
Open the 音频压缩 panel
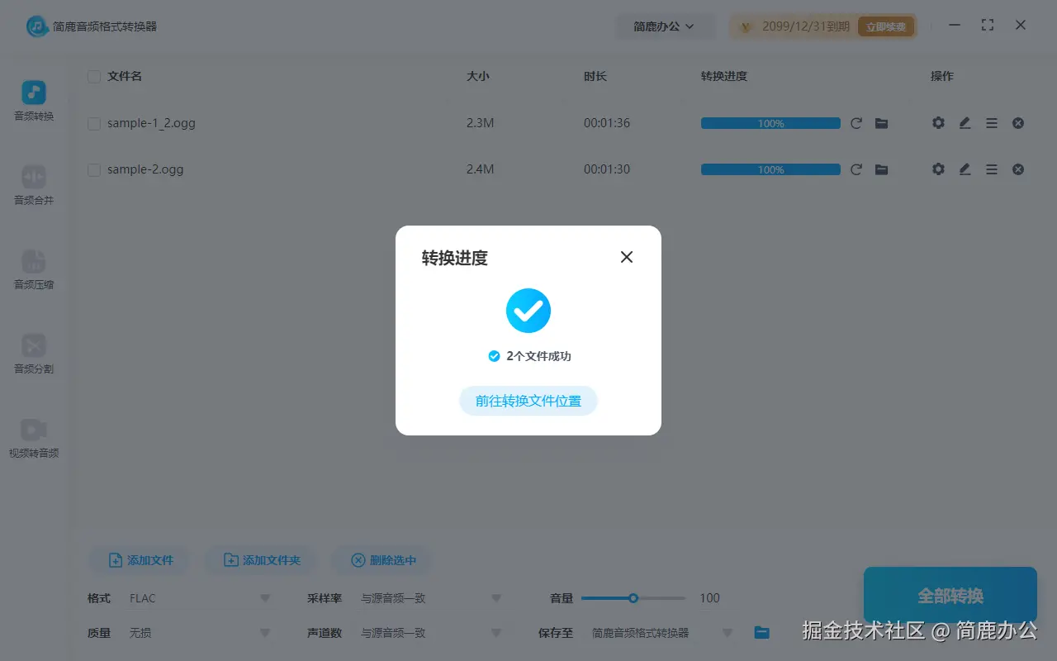33,270
